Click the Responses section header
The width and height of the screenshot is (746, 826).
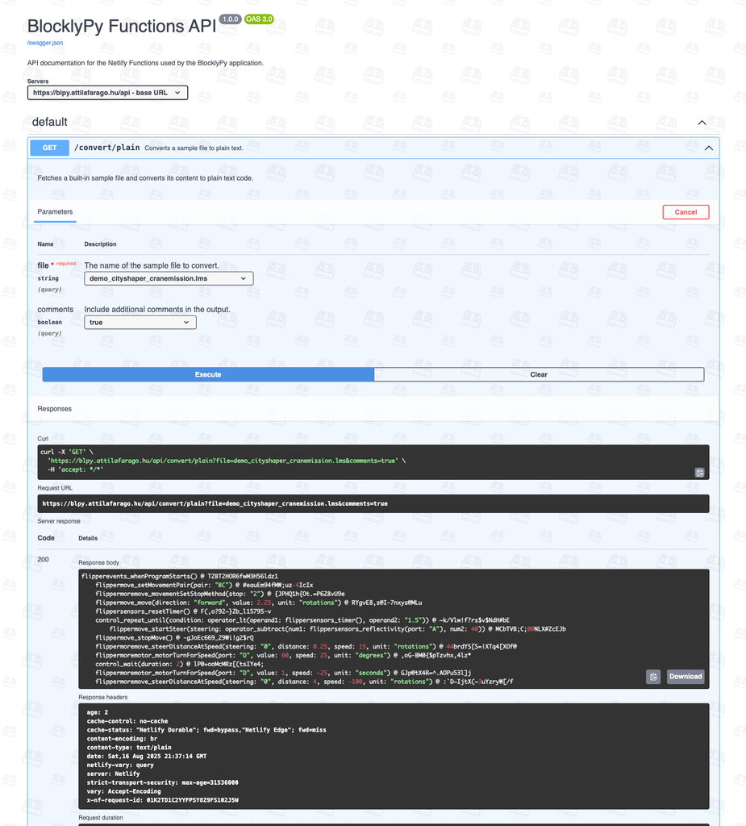54,408
